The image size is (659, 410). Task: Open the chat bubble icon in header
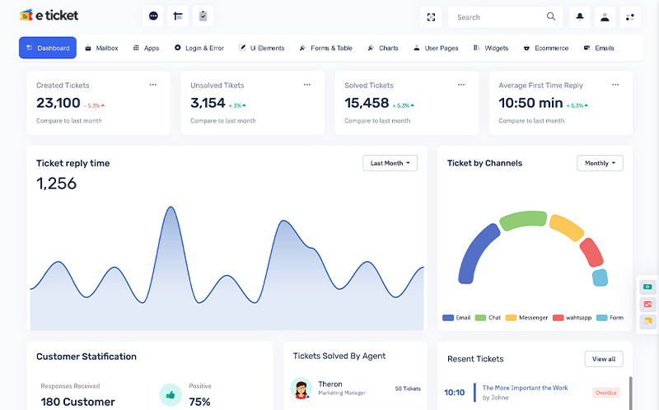click(x=153, y=16)
